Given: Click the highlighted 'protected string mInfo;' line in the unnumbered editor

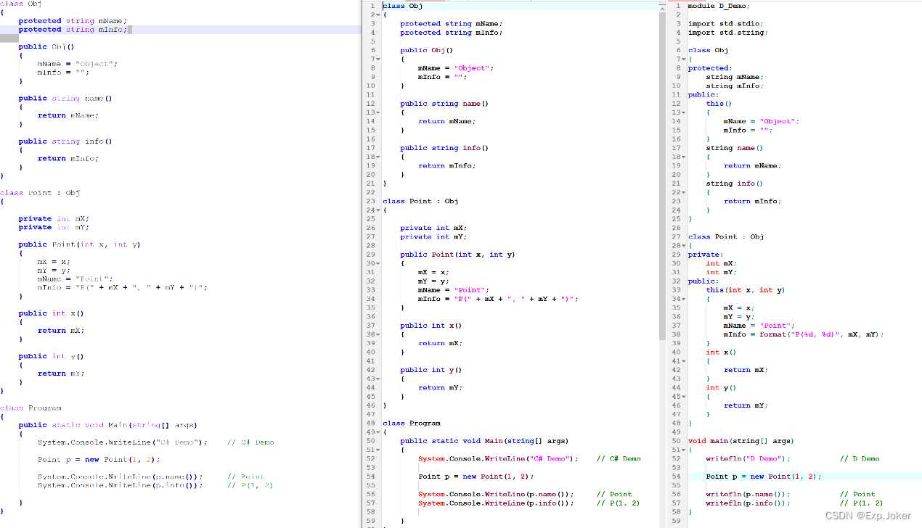Looking at the screenshot, I should pos(73,30).
